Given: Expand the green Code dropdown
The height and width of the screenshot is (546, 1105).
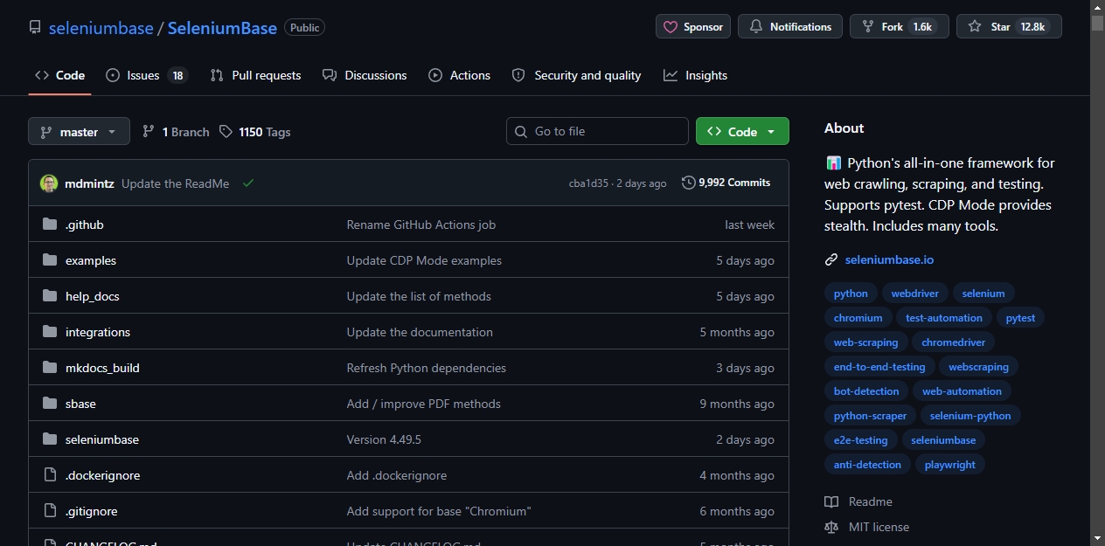Looking at the screenshot, I should point(742,132).
